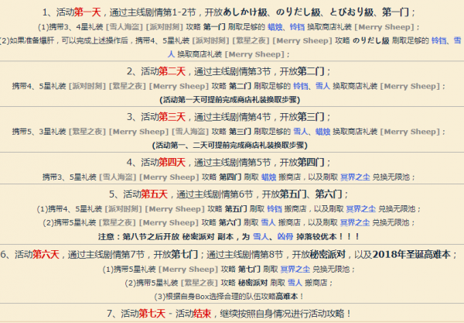Click bold 秘密派对 in the day 6 heading
This screenshot has width=464, height=323.
pos(328,254)
